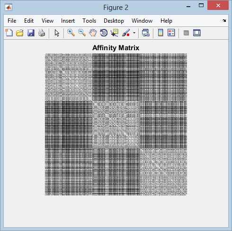
Task: Print the figure using the printer icon
Action: (x=42, y=33)
